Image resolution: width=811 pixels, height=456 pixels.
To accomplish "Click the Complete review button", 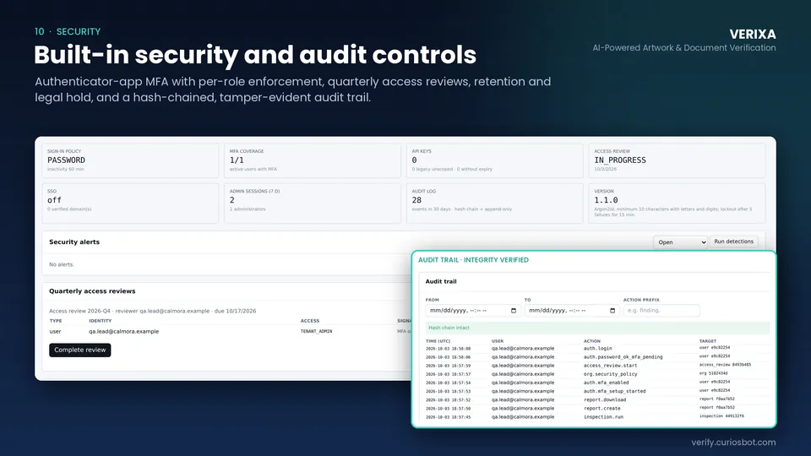I will pos(79,350).
